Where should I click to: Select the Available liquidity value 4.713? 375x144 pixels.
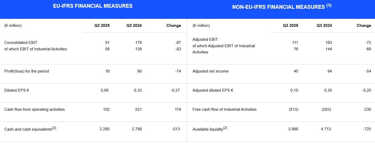tap(326, 129)
